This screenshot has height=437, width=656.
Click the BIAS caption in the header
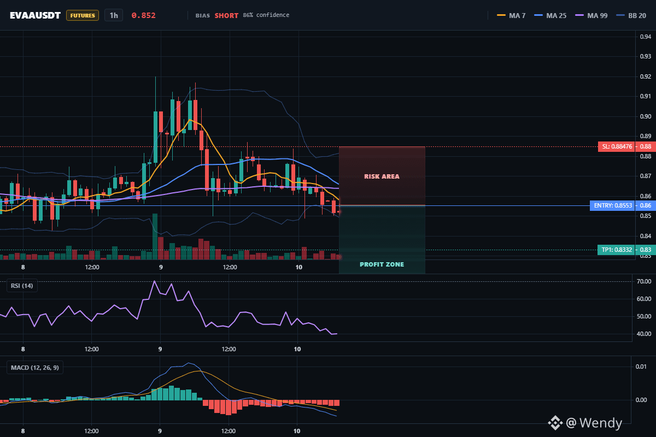coord(203,16)
